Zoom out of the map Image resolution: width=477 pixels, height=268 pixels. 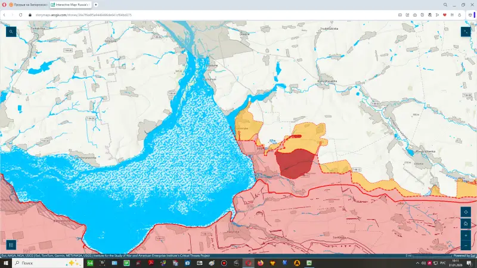[x=466, y=245]
